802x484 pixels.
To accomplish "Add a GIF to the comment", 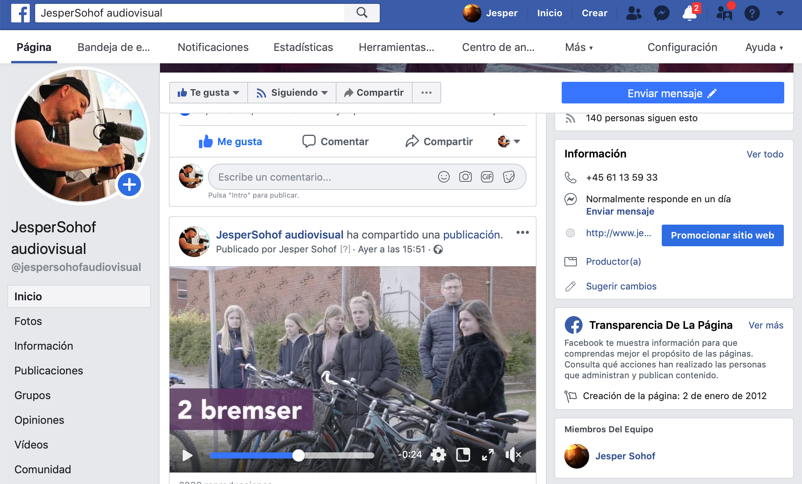I will pos(487,177).
